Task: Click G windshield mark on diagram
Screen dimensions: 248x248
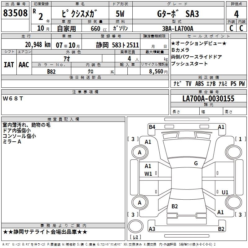Action: point(196,163)
